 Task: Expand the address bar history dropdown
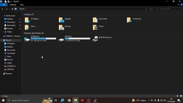pyautogui.click(x=147, y=9)
